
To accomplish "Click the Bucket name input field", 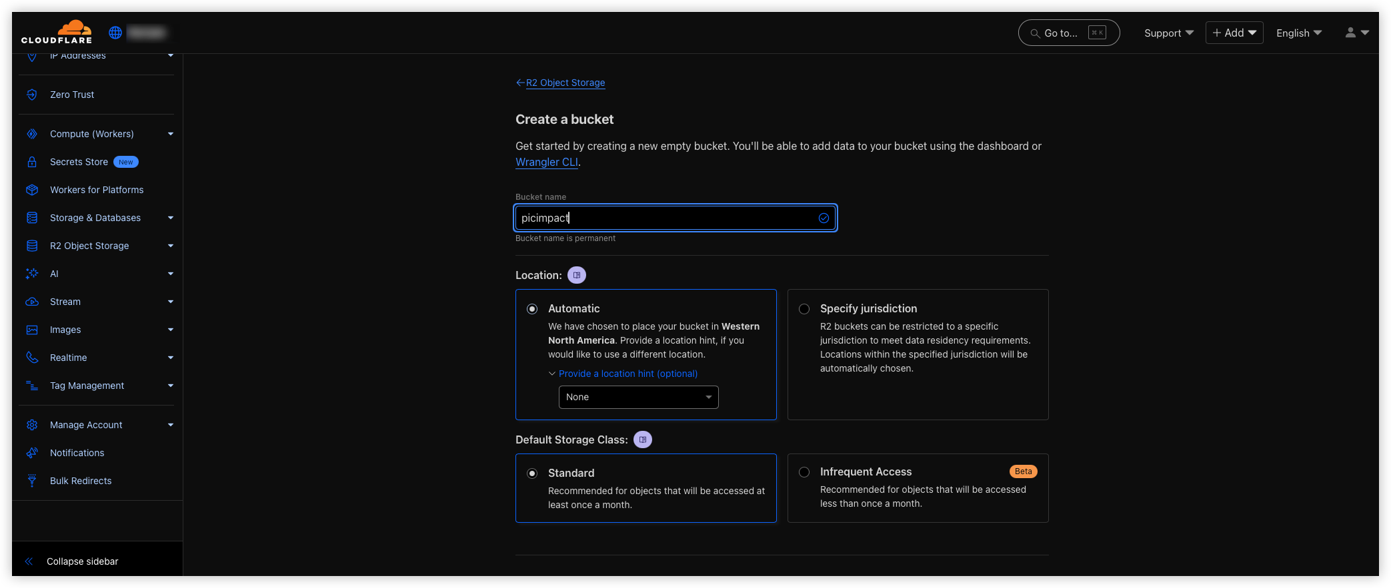I will 675,218.
